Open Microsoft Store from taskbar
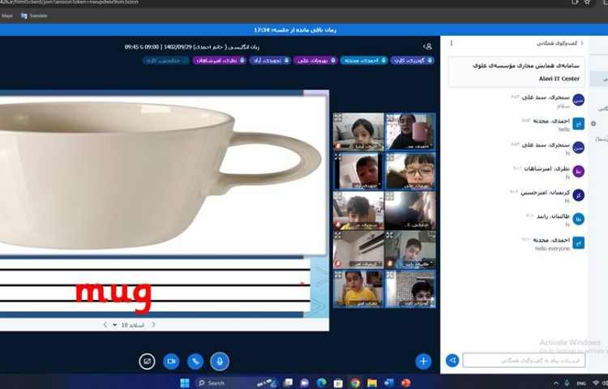 click(338, 383)
